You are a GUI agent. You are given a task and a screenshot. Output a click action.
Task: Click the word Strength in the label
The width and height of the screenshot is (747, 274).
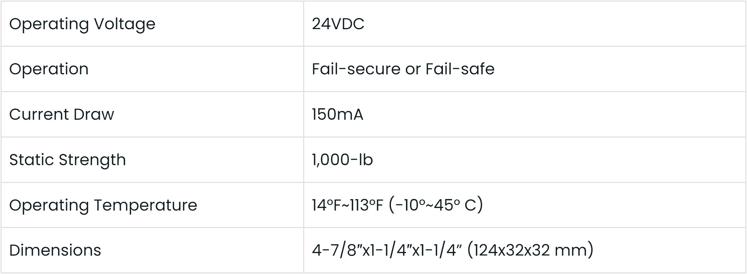tap(92, 160)
